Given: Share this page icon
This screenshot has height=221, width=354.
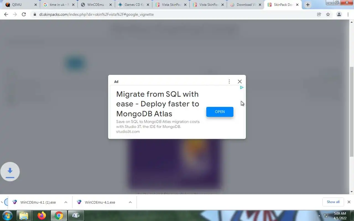Looking at the screenshot, I should 319,14.
